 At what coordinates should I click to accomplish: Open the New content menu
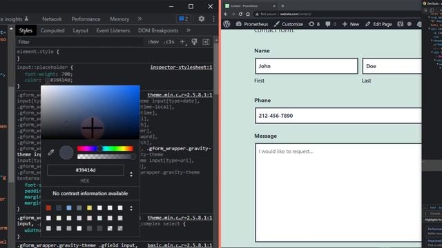click(x=351, y=24)
